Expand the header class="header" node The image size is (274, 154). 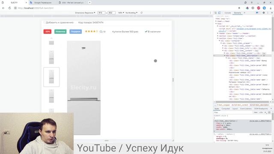click(218, 33)
